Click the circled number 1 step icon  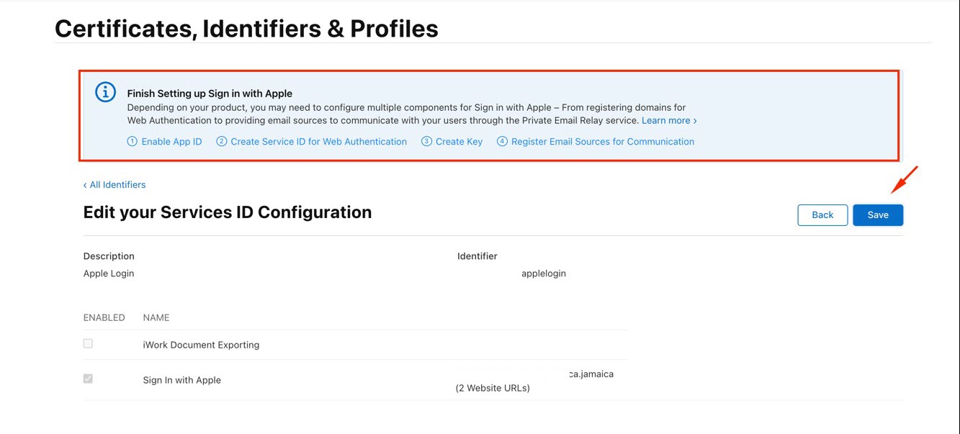coord(132,142)
